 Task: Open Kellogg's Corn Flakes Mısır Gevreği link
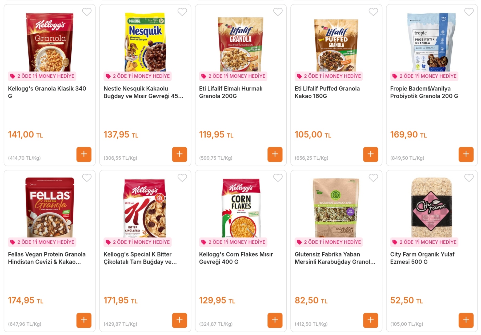pyautogui.click(x=236, y=258)
